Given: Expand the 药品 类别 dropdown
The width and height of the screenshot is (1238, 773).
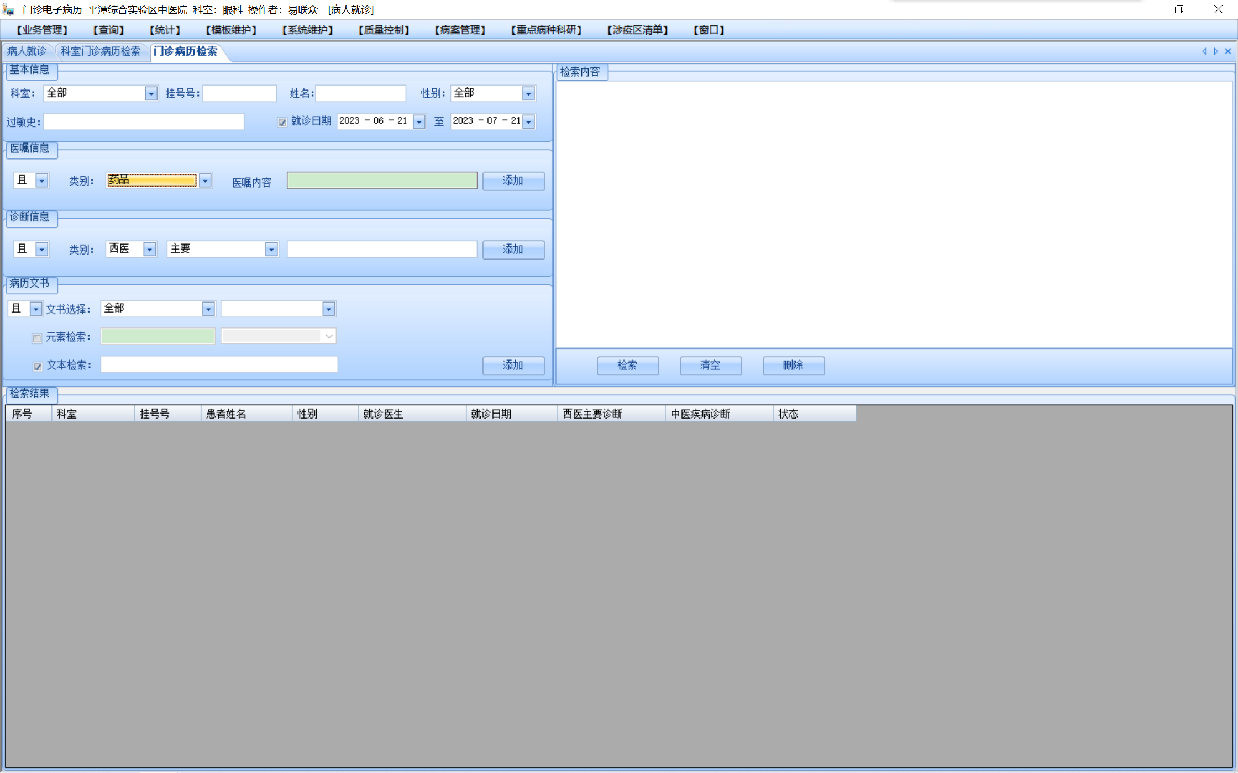Looking at the screenshot, I should tap(205, 181).
